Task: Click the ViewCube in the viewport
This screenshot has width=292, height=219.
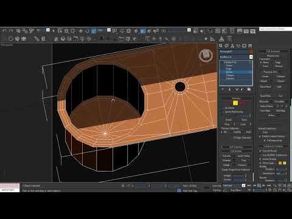Action: [x=206, y=55]
